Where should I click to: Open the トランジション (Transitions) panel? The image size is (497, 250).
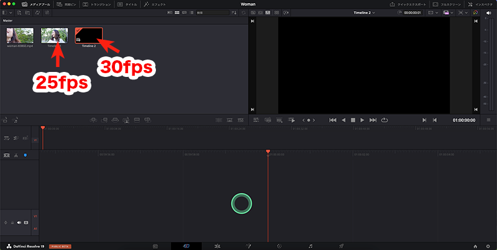[x=97, y=4]
